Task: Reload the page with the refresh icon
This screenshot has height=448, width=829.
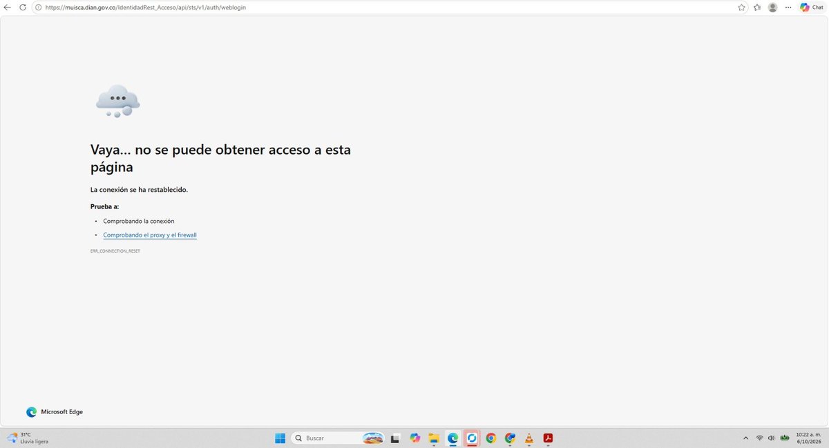Action: [23, 7]
